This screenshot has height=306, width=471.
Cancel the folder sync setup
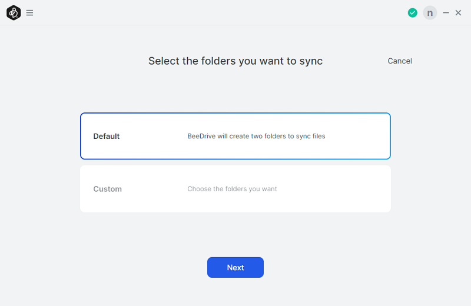(400, 61)
